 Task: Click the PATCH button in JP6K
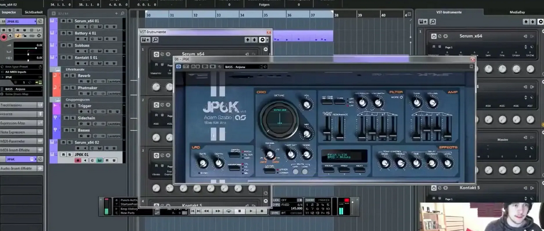click(x=329, y=170)
